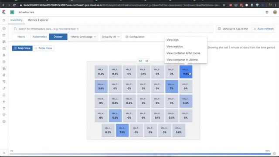Screen dimensions: 279x157
Task: Open Logs icon in sidebar
Action: tap(4, 75)
